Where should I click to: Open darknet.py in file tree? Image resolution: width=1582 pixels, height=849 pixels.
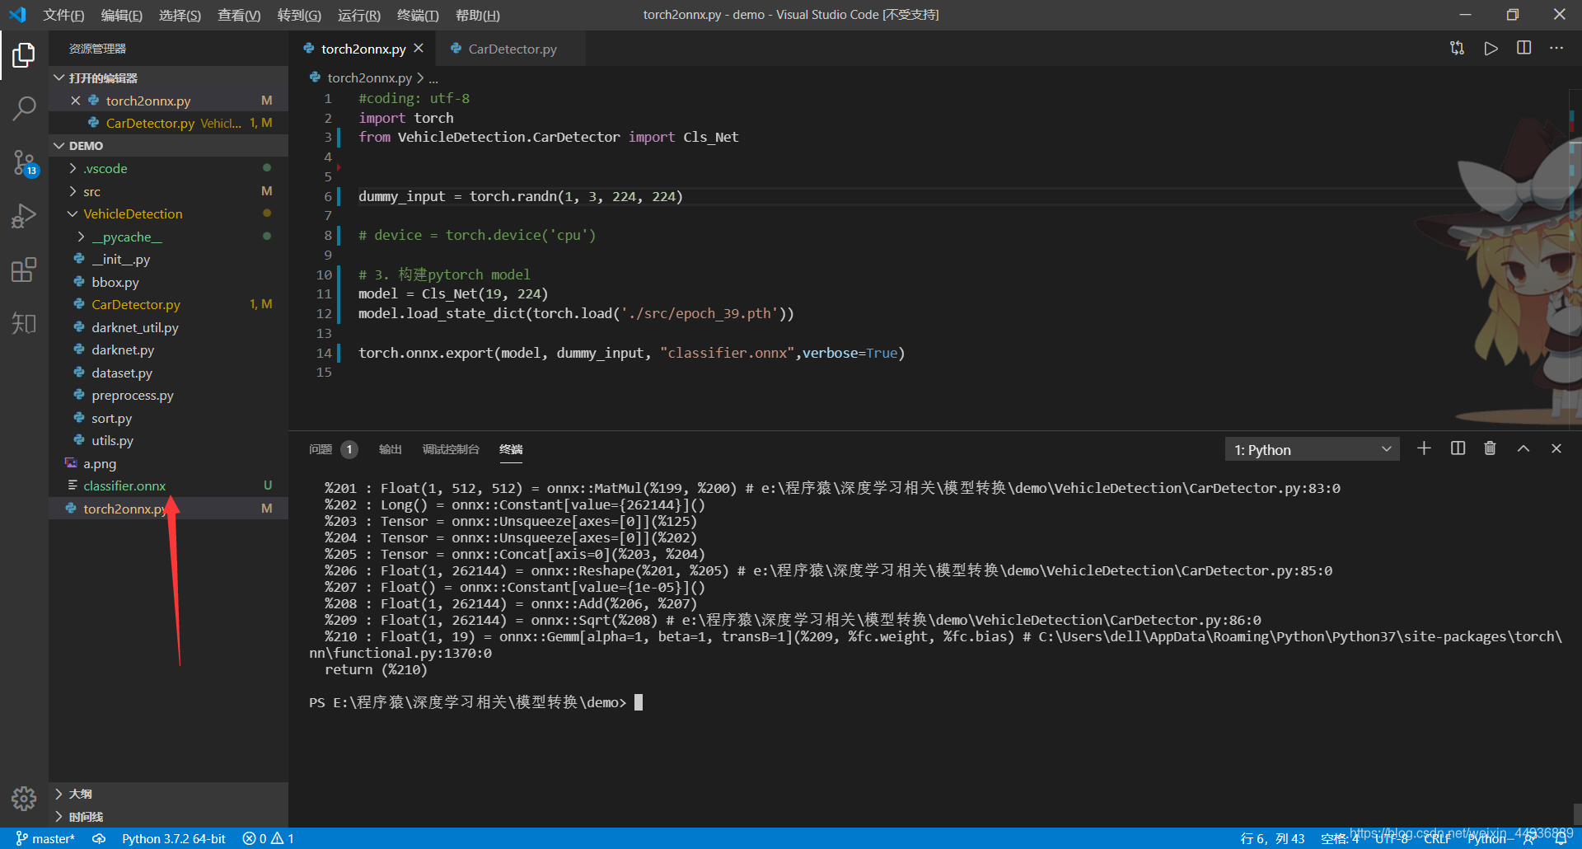168,349
